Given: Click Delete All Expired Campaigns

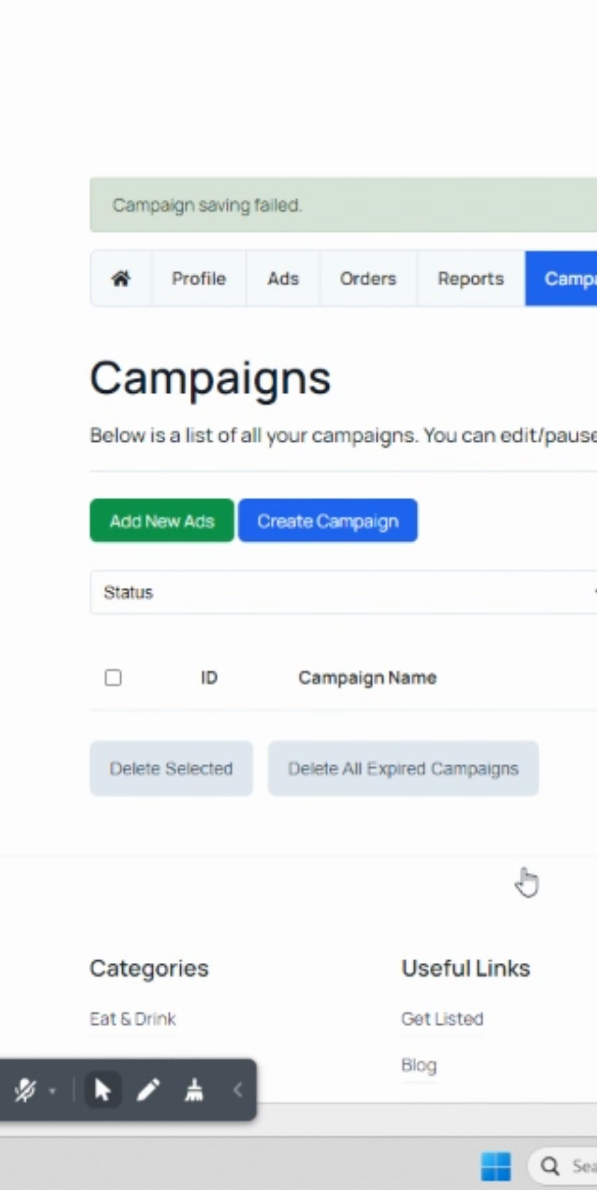Looking at the screenshot, I should tap(403, 769).
